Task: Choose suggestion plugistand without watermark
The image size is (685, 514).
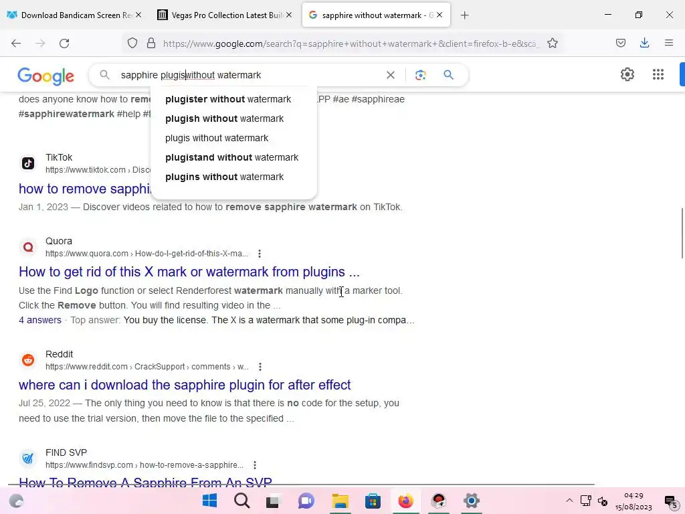Action: [x=233, y=157]
